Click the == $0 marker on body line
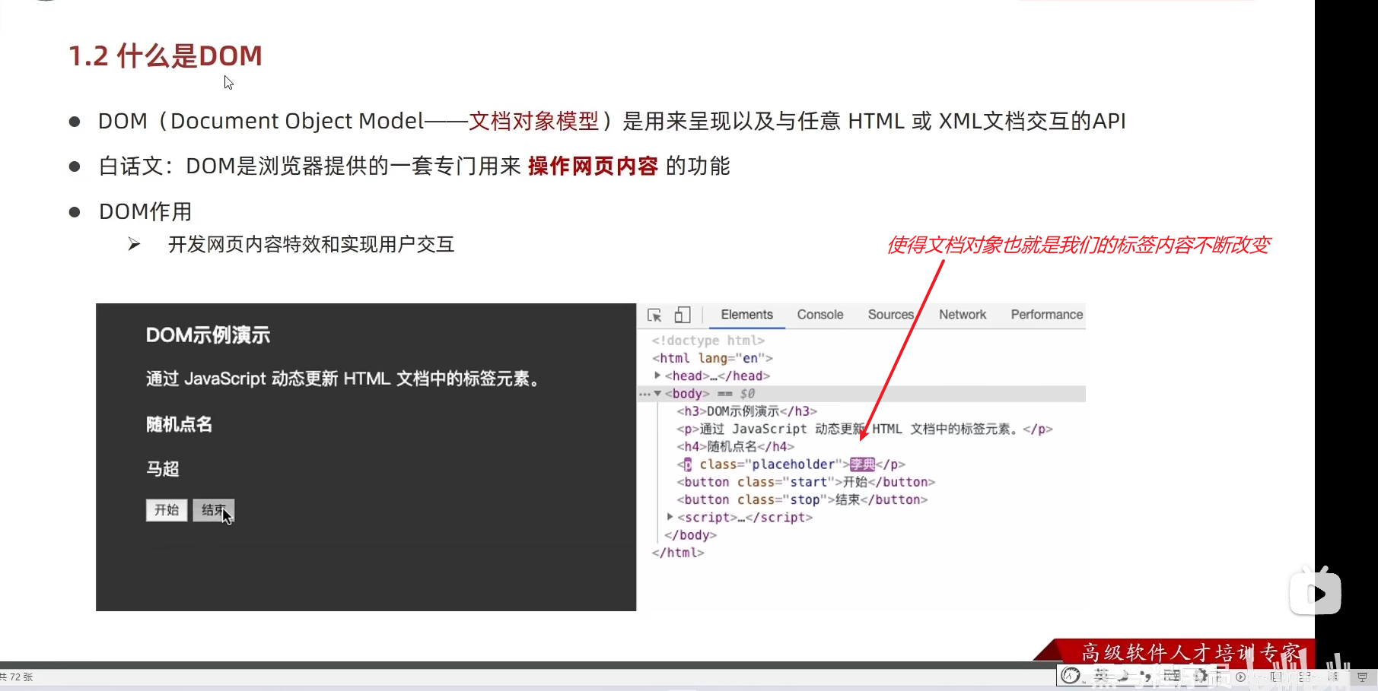The height and width of the screenshot is (691, 1378). (x=737, y=394)
